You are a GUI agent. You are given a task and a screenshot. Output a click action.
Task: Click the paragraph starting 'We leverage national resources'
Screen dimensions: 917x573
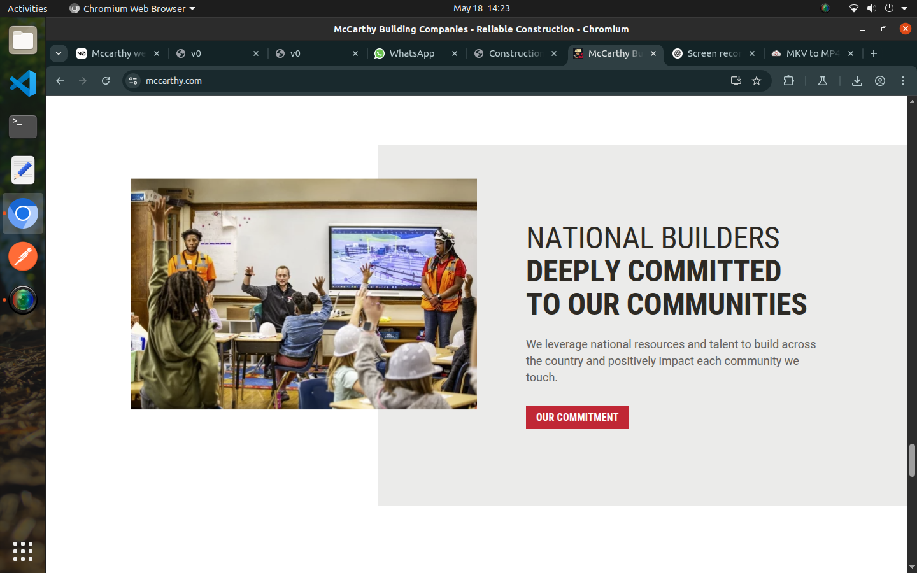click(671, 360)
